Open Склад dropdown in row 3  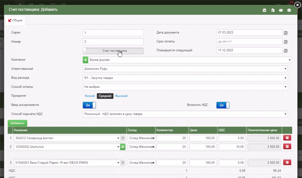coord(142,163)
